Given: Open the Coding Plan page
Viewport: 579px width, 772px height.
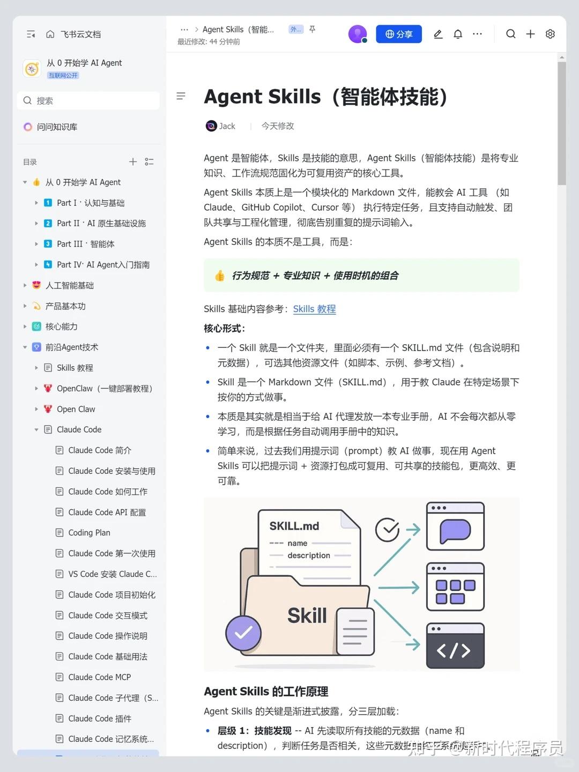Looking at the screenshot, I should pyautogui.click(x=88, y=533).
